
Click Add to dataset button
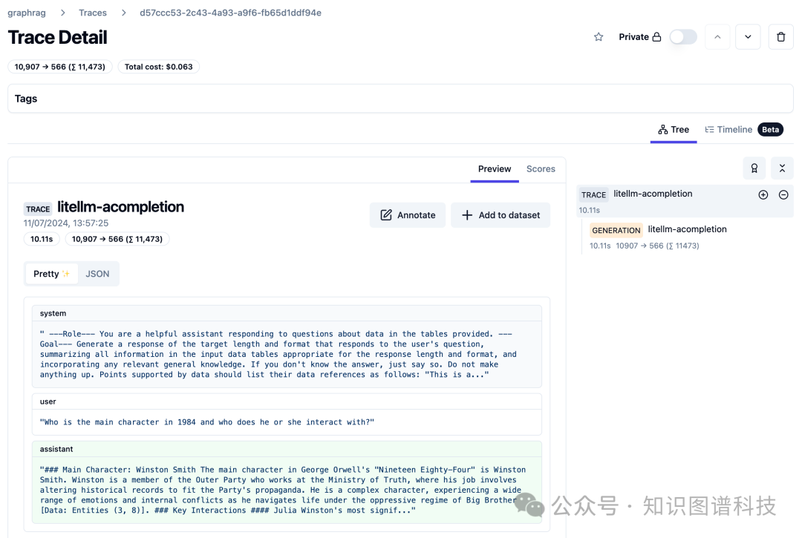click(501, 215)
